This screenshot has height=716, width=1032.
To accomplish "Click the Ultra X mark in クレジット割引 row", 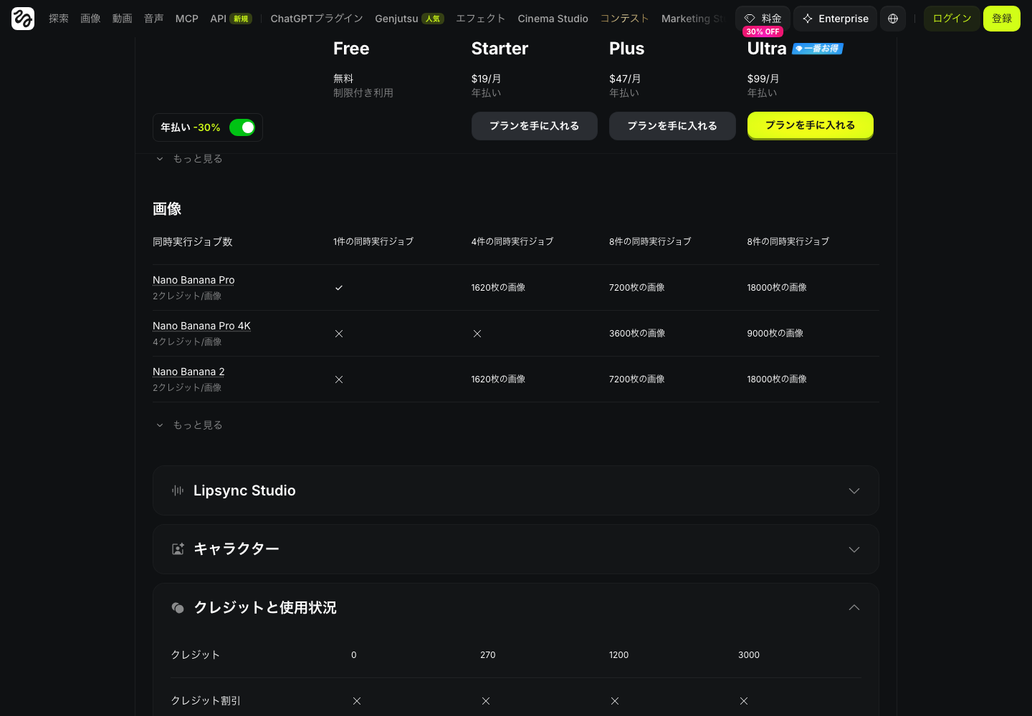I will pyautogui.click(x=744, y=701).
